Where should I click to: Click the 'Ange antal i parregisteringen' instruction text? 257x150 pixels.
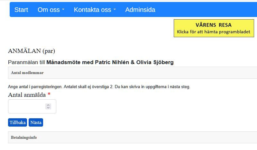click(x=99, y=87)
